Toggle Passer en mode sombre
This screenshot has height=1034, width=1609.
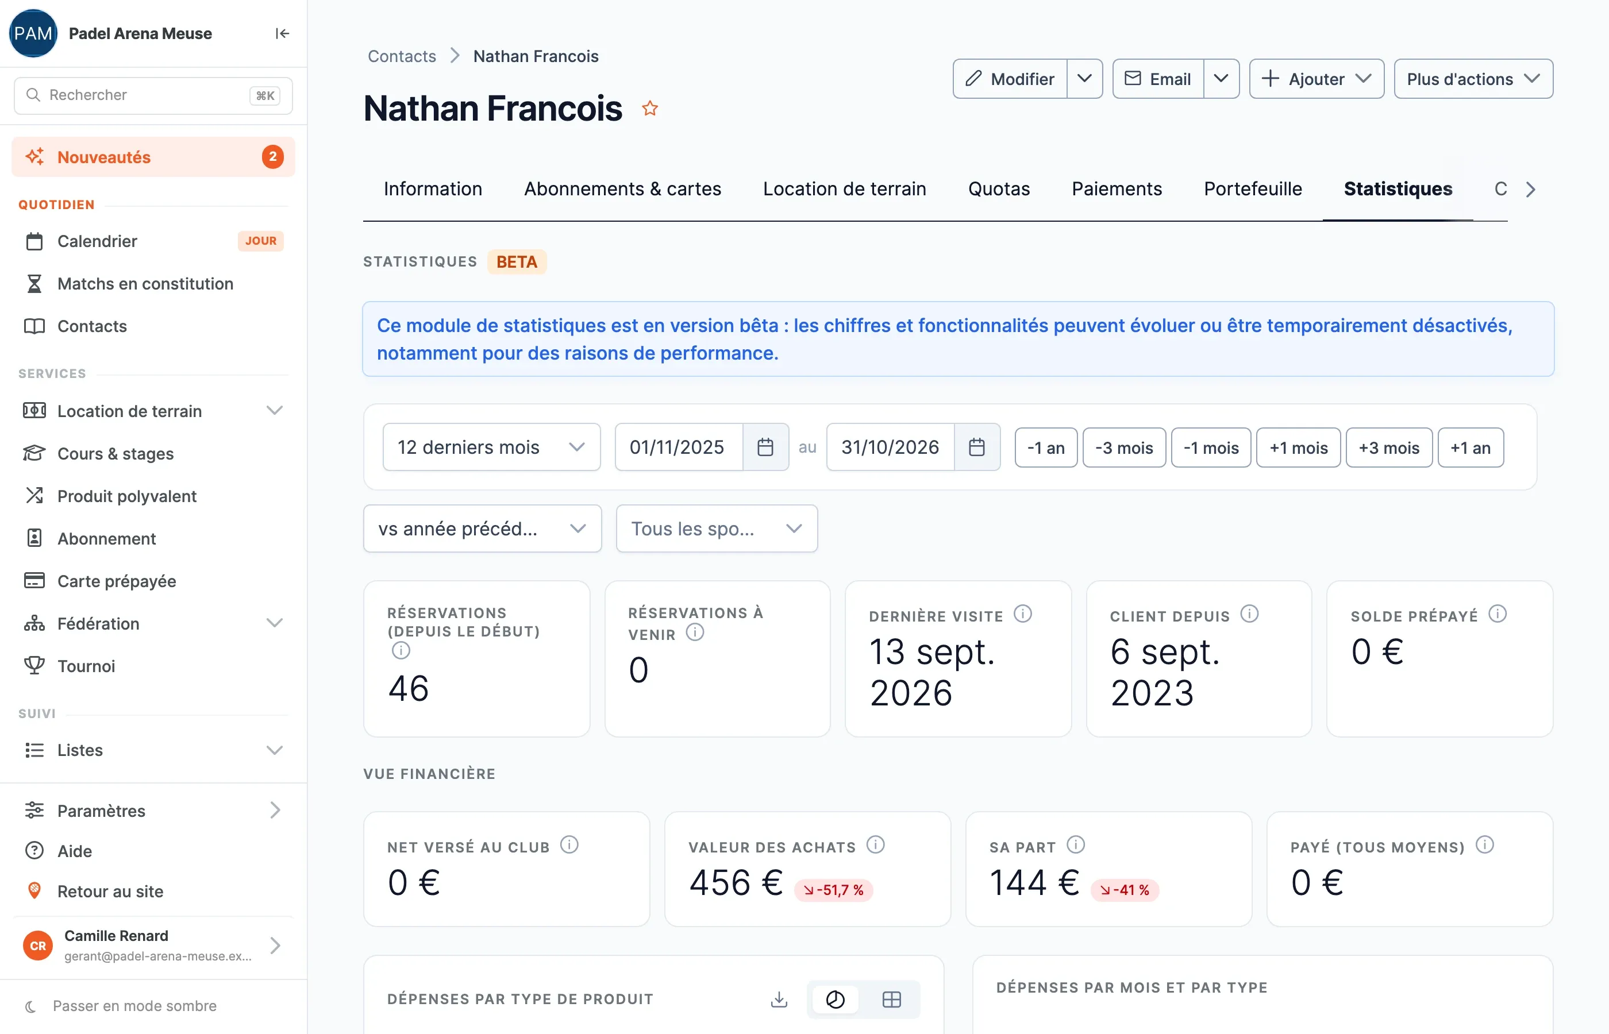pyautogui.click(x=121, y=1006)
